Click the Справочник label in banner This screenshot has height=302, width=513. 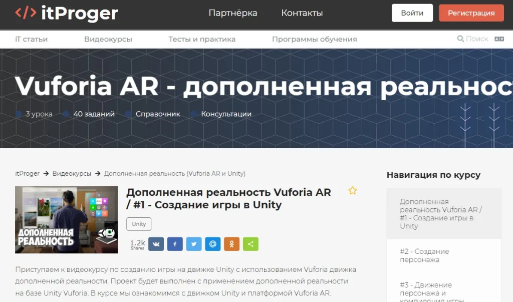click(x=158, y=114)
